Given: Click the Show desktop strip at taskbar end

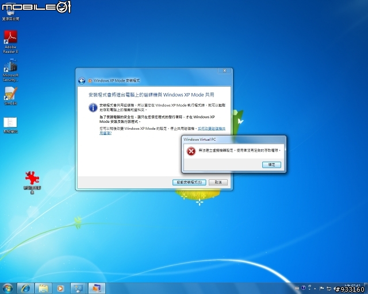Looking at the screenshot, I should [x=366, y=288].
